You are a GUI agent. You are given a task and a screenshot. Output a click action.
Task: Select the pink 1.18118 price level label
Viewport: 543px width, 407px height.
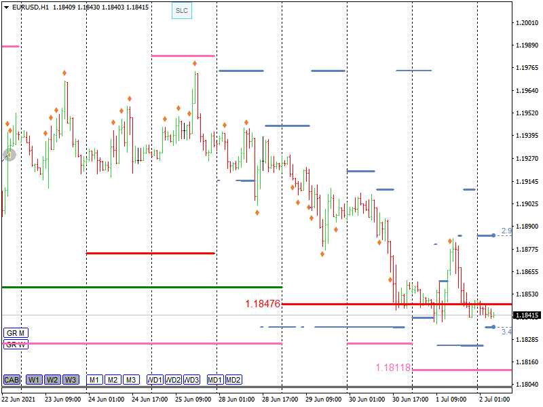[393, 368]
